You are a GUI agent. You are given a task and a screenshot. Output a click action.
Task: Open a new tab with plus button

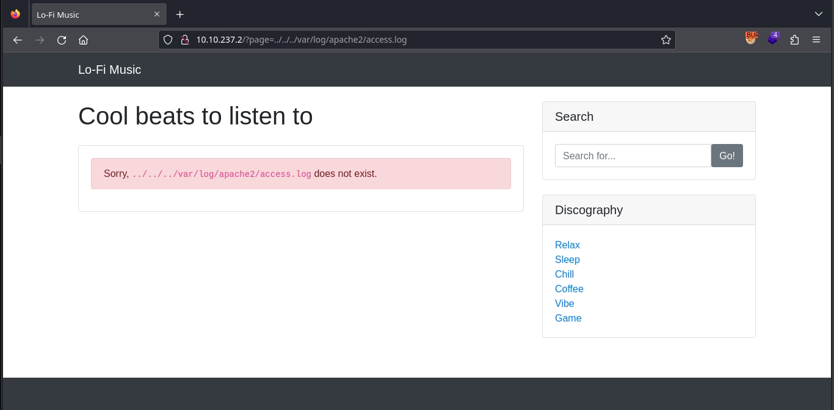click(x=180, y=15)
